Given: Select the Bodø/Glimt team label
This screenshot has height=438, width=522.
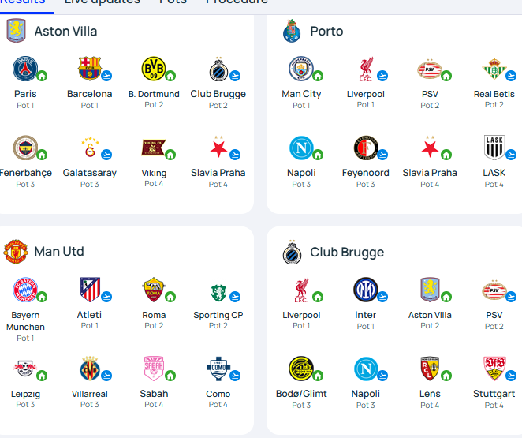Looking at the screenshot, I should tap(301, 394).
